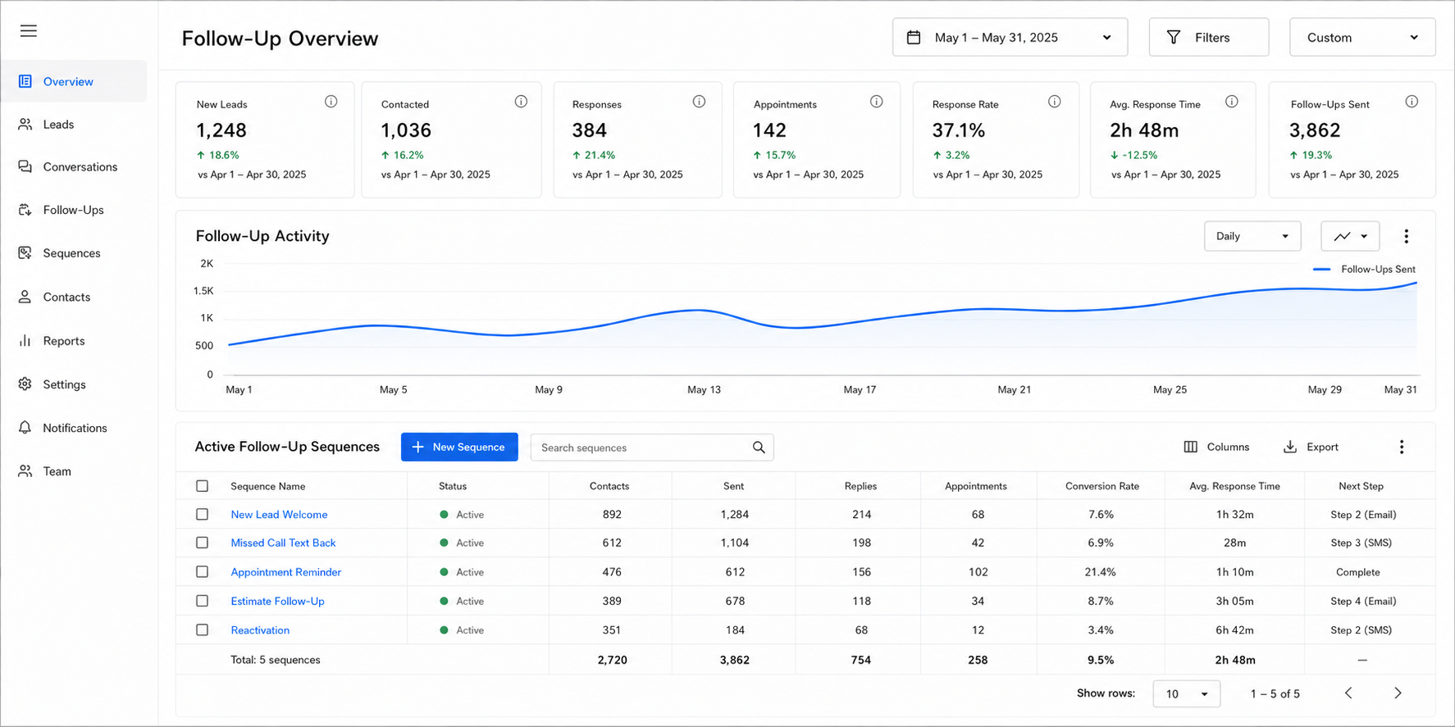Open Reports from the sidebar
The width and height of the screenshot is (1455, 727).
[74, 341]
